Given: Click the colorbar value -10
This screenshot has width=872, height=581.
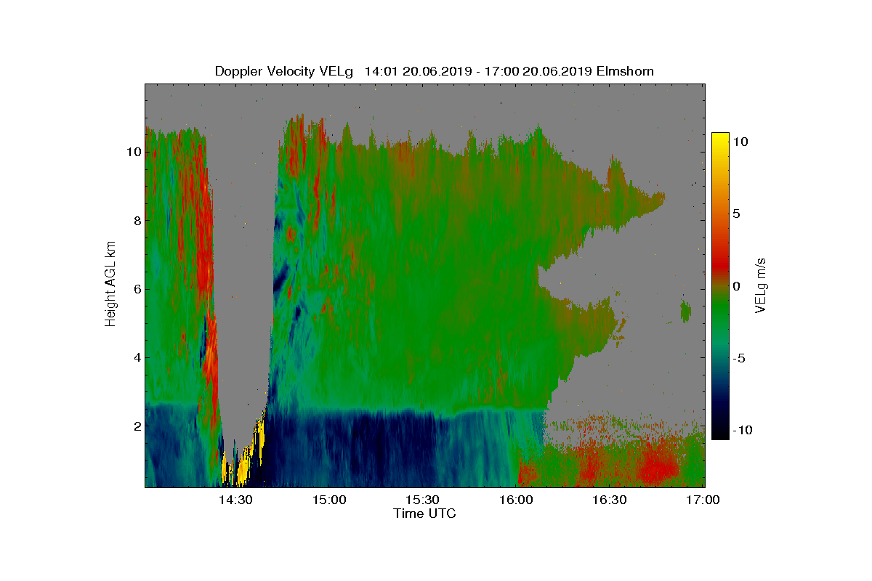Looking at the screenshot, I should pyautogui.click(x=741, y=430).
